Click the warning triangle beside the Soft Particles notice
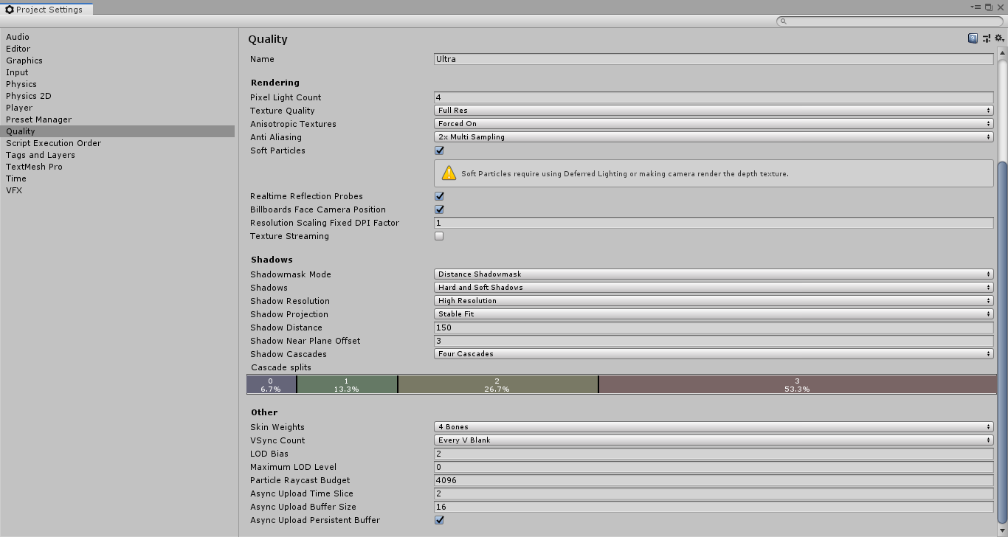 (451, 173)
